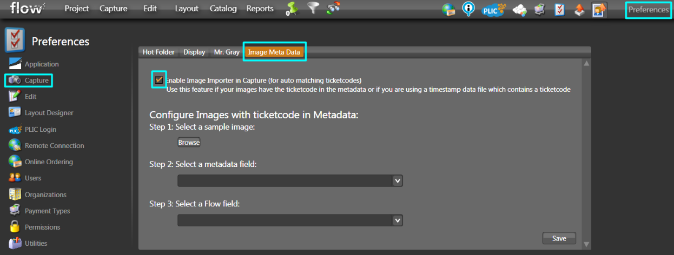The image size is (674, 255).
Task: Click the PLIC cloud icon in toolbar
Action: pos(493,9)
